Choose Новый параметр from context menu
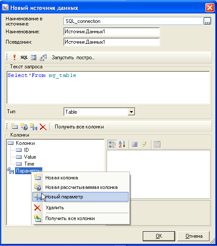The width and height of the screenshot is (217, 246). (80, 197)
